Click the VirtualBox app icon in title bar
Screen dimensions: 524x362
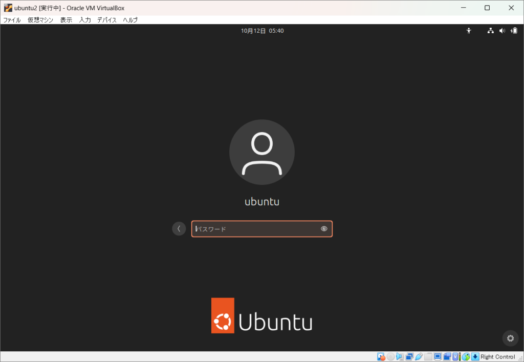pyautogui.click(x=8, y=8)
